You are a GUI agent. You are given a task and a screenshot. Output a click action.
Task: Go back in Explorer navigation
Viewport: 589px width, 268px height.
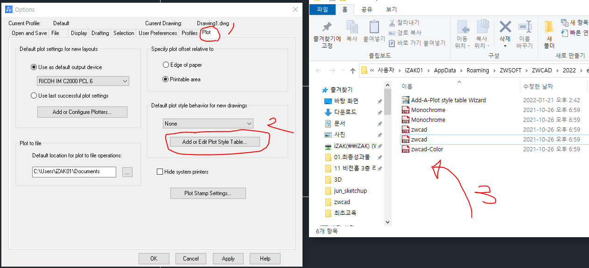318,71
